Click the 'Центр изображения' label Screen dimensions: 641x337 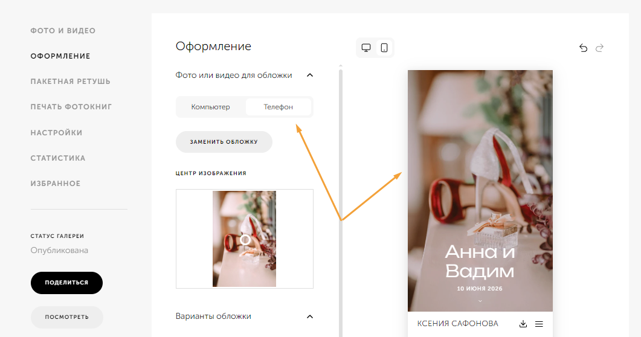211,173
